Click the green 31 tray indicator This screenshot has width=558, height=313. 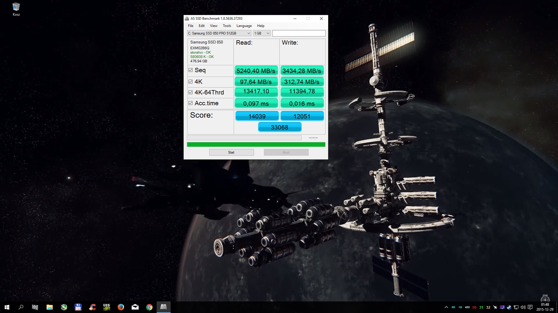pos(481,307)
